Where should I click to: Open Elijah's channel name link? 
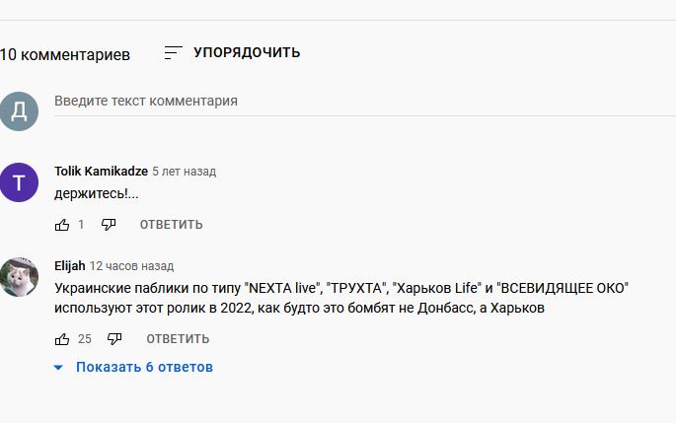pos(70,266)
